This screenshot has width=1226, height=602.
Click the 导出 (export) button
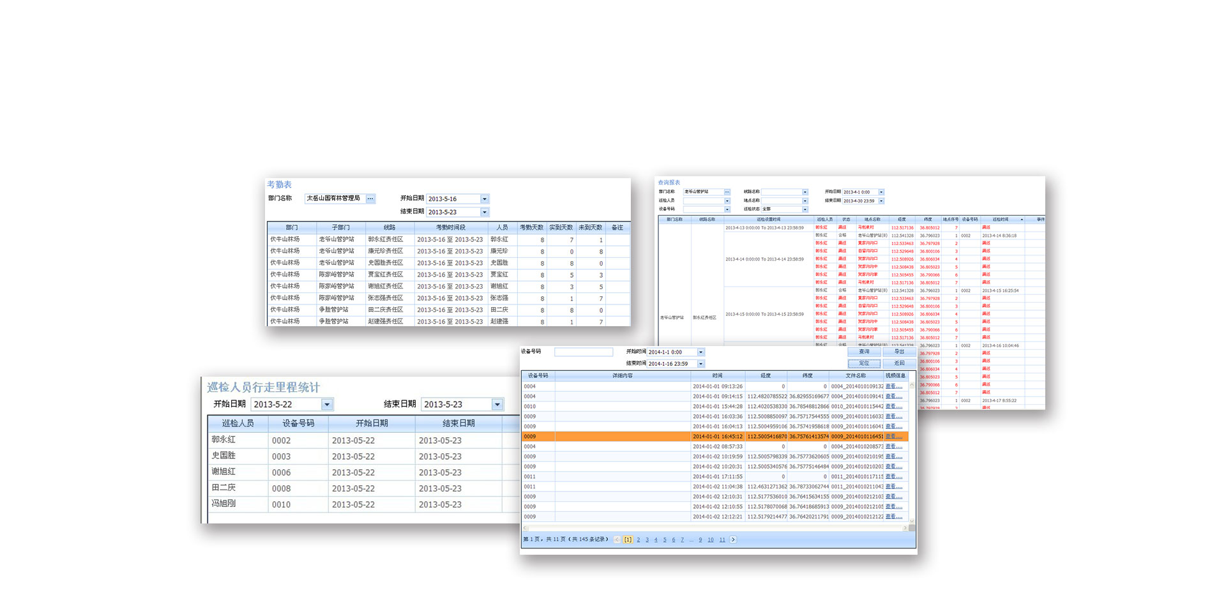(x=899, y=352)
